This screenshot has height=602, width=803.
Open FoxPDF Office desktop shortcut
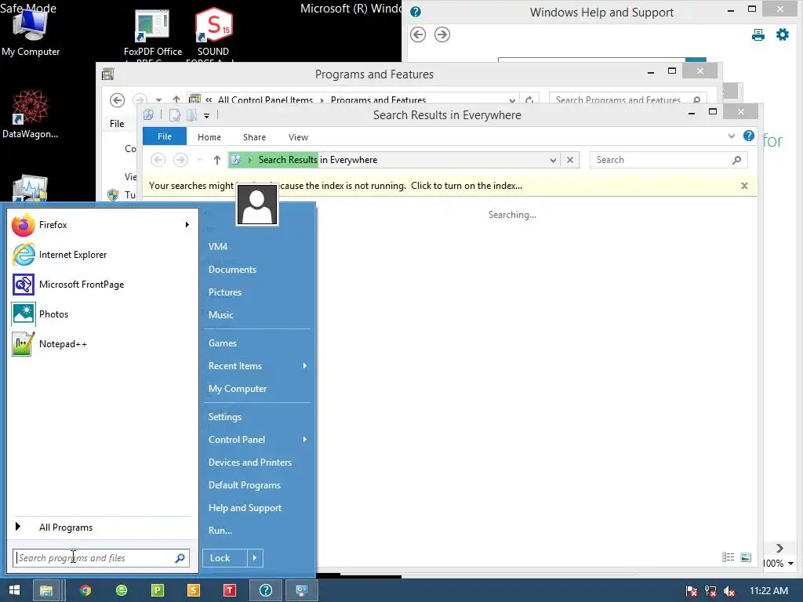[153, 34]
